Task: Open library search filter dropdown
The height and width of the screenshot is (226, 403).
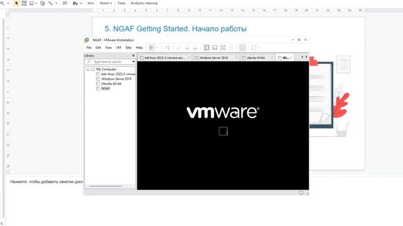Action: 133,62
